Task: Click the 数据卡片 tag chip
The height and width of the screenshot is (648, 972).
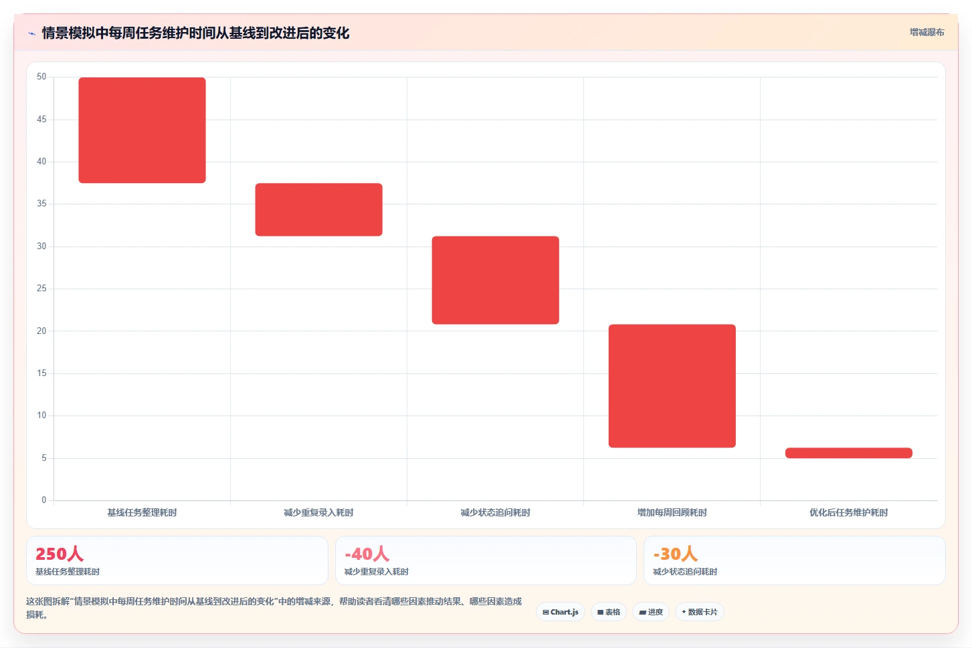Action: click(700, 612)
